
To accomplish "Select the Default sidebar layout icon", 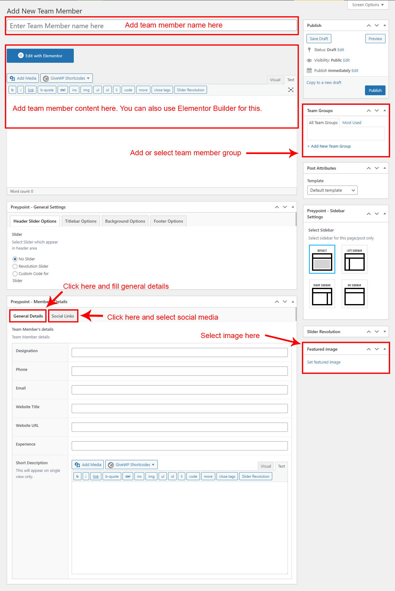I will click(x=322, y=259).
